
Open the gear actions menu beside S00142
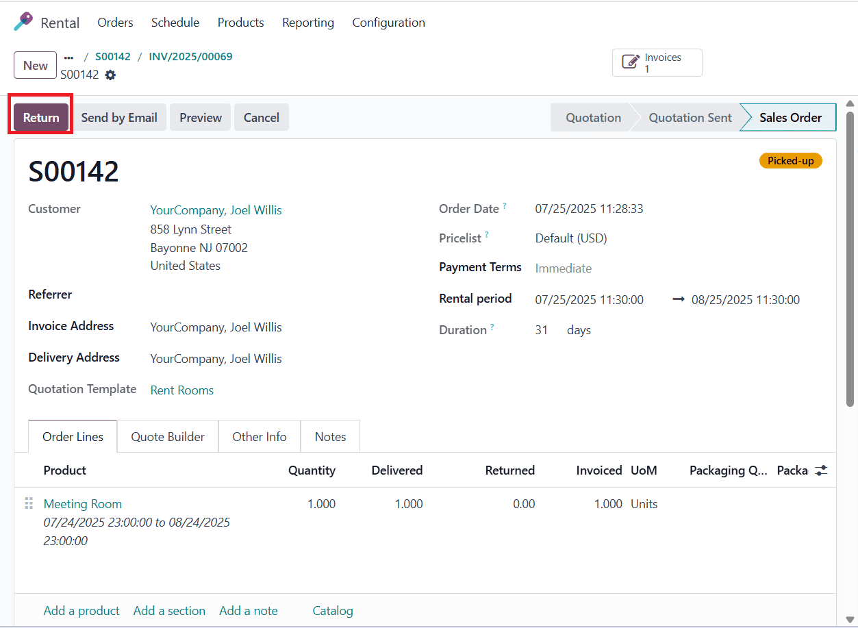click(110, 75)
